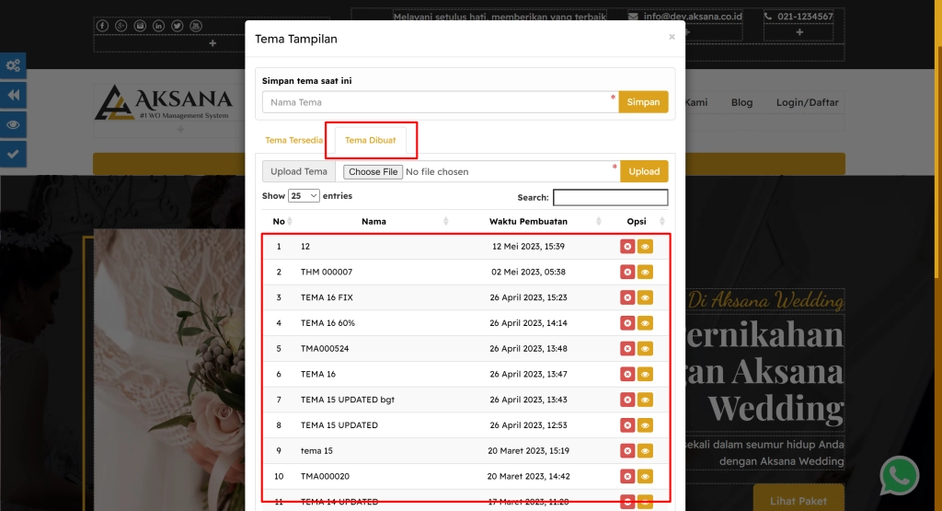This screenshot has height=511, width=942.
Task: Click the checkmark icon in left sidebar
Action: coord(13,154)
